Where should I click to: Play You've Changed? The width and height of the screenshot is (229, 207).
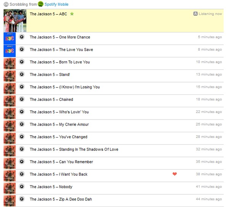(22, 137)
